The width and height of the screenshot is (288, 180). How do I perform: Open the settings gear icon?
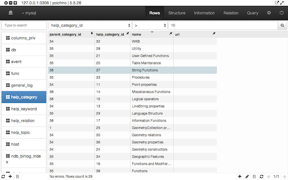(x=269, y=13)
